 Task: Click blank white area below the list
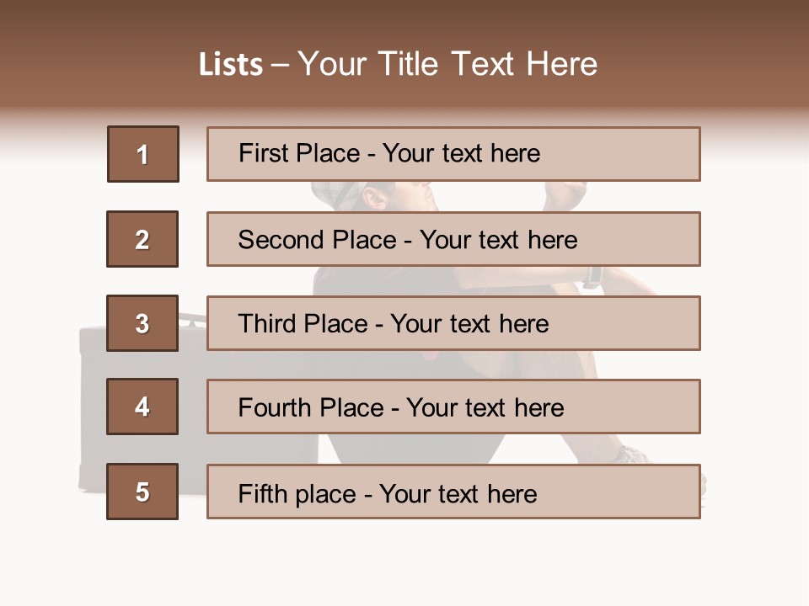click(404, 564)
